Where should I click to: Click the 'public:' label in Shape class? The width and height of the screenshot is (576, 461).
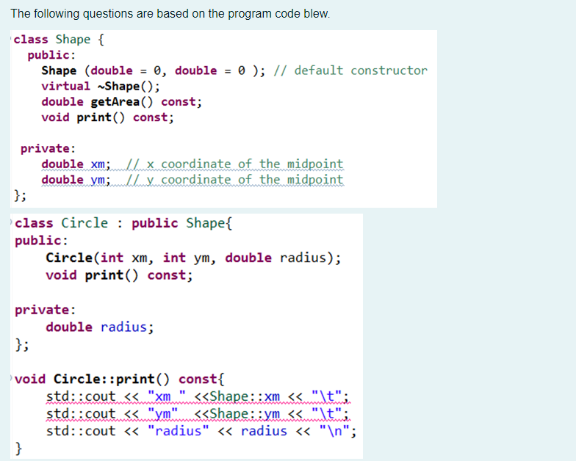pyautogui.click(x=51, y=55)
